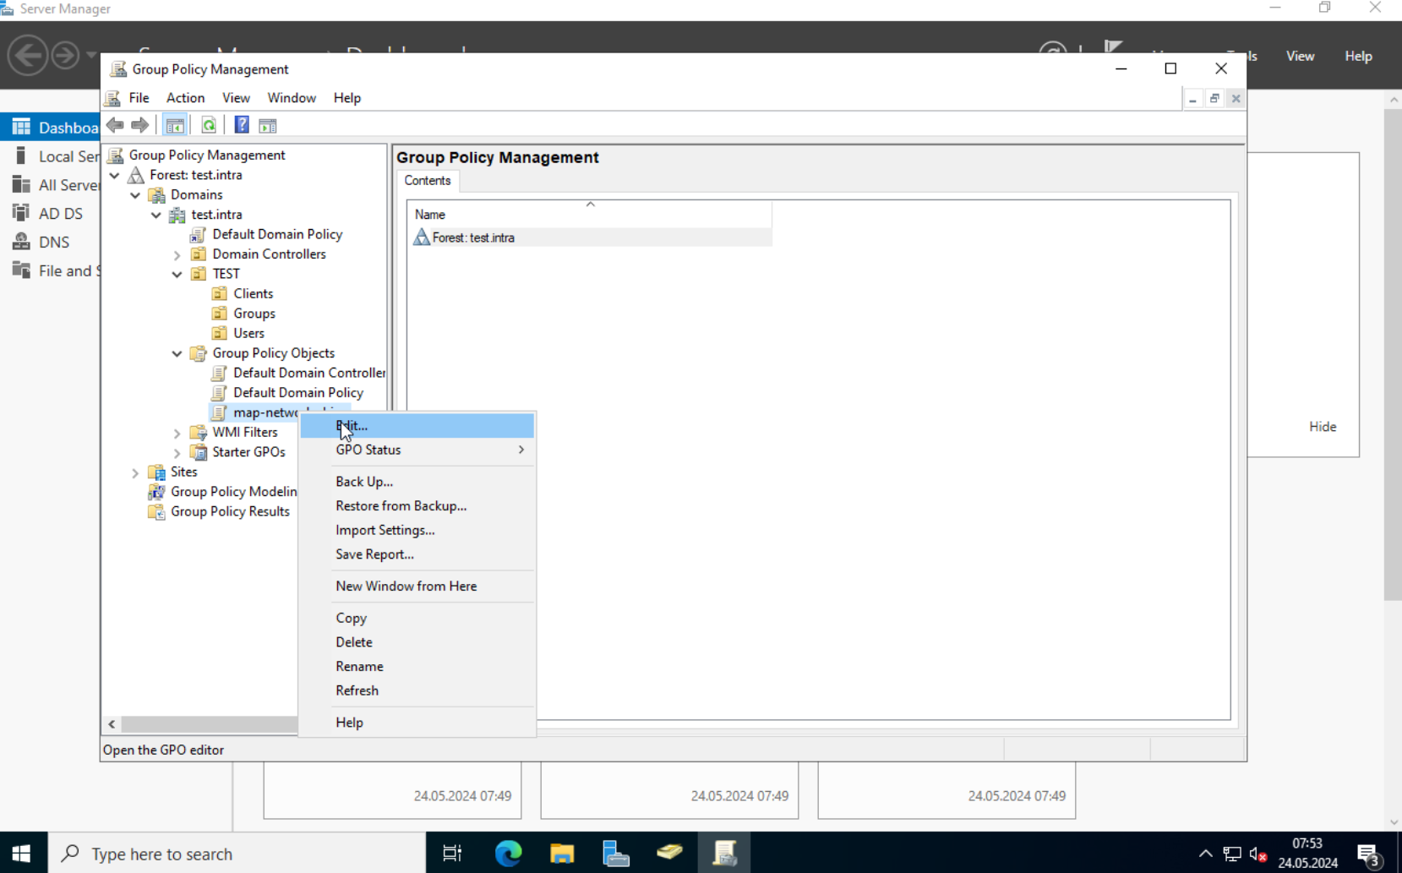
Task: Select the Starter GPOs node
Action: coord(248,452)
